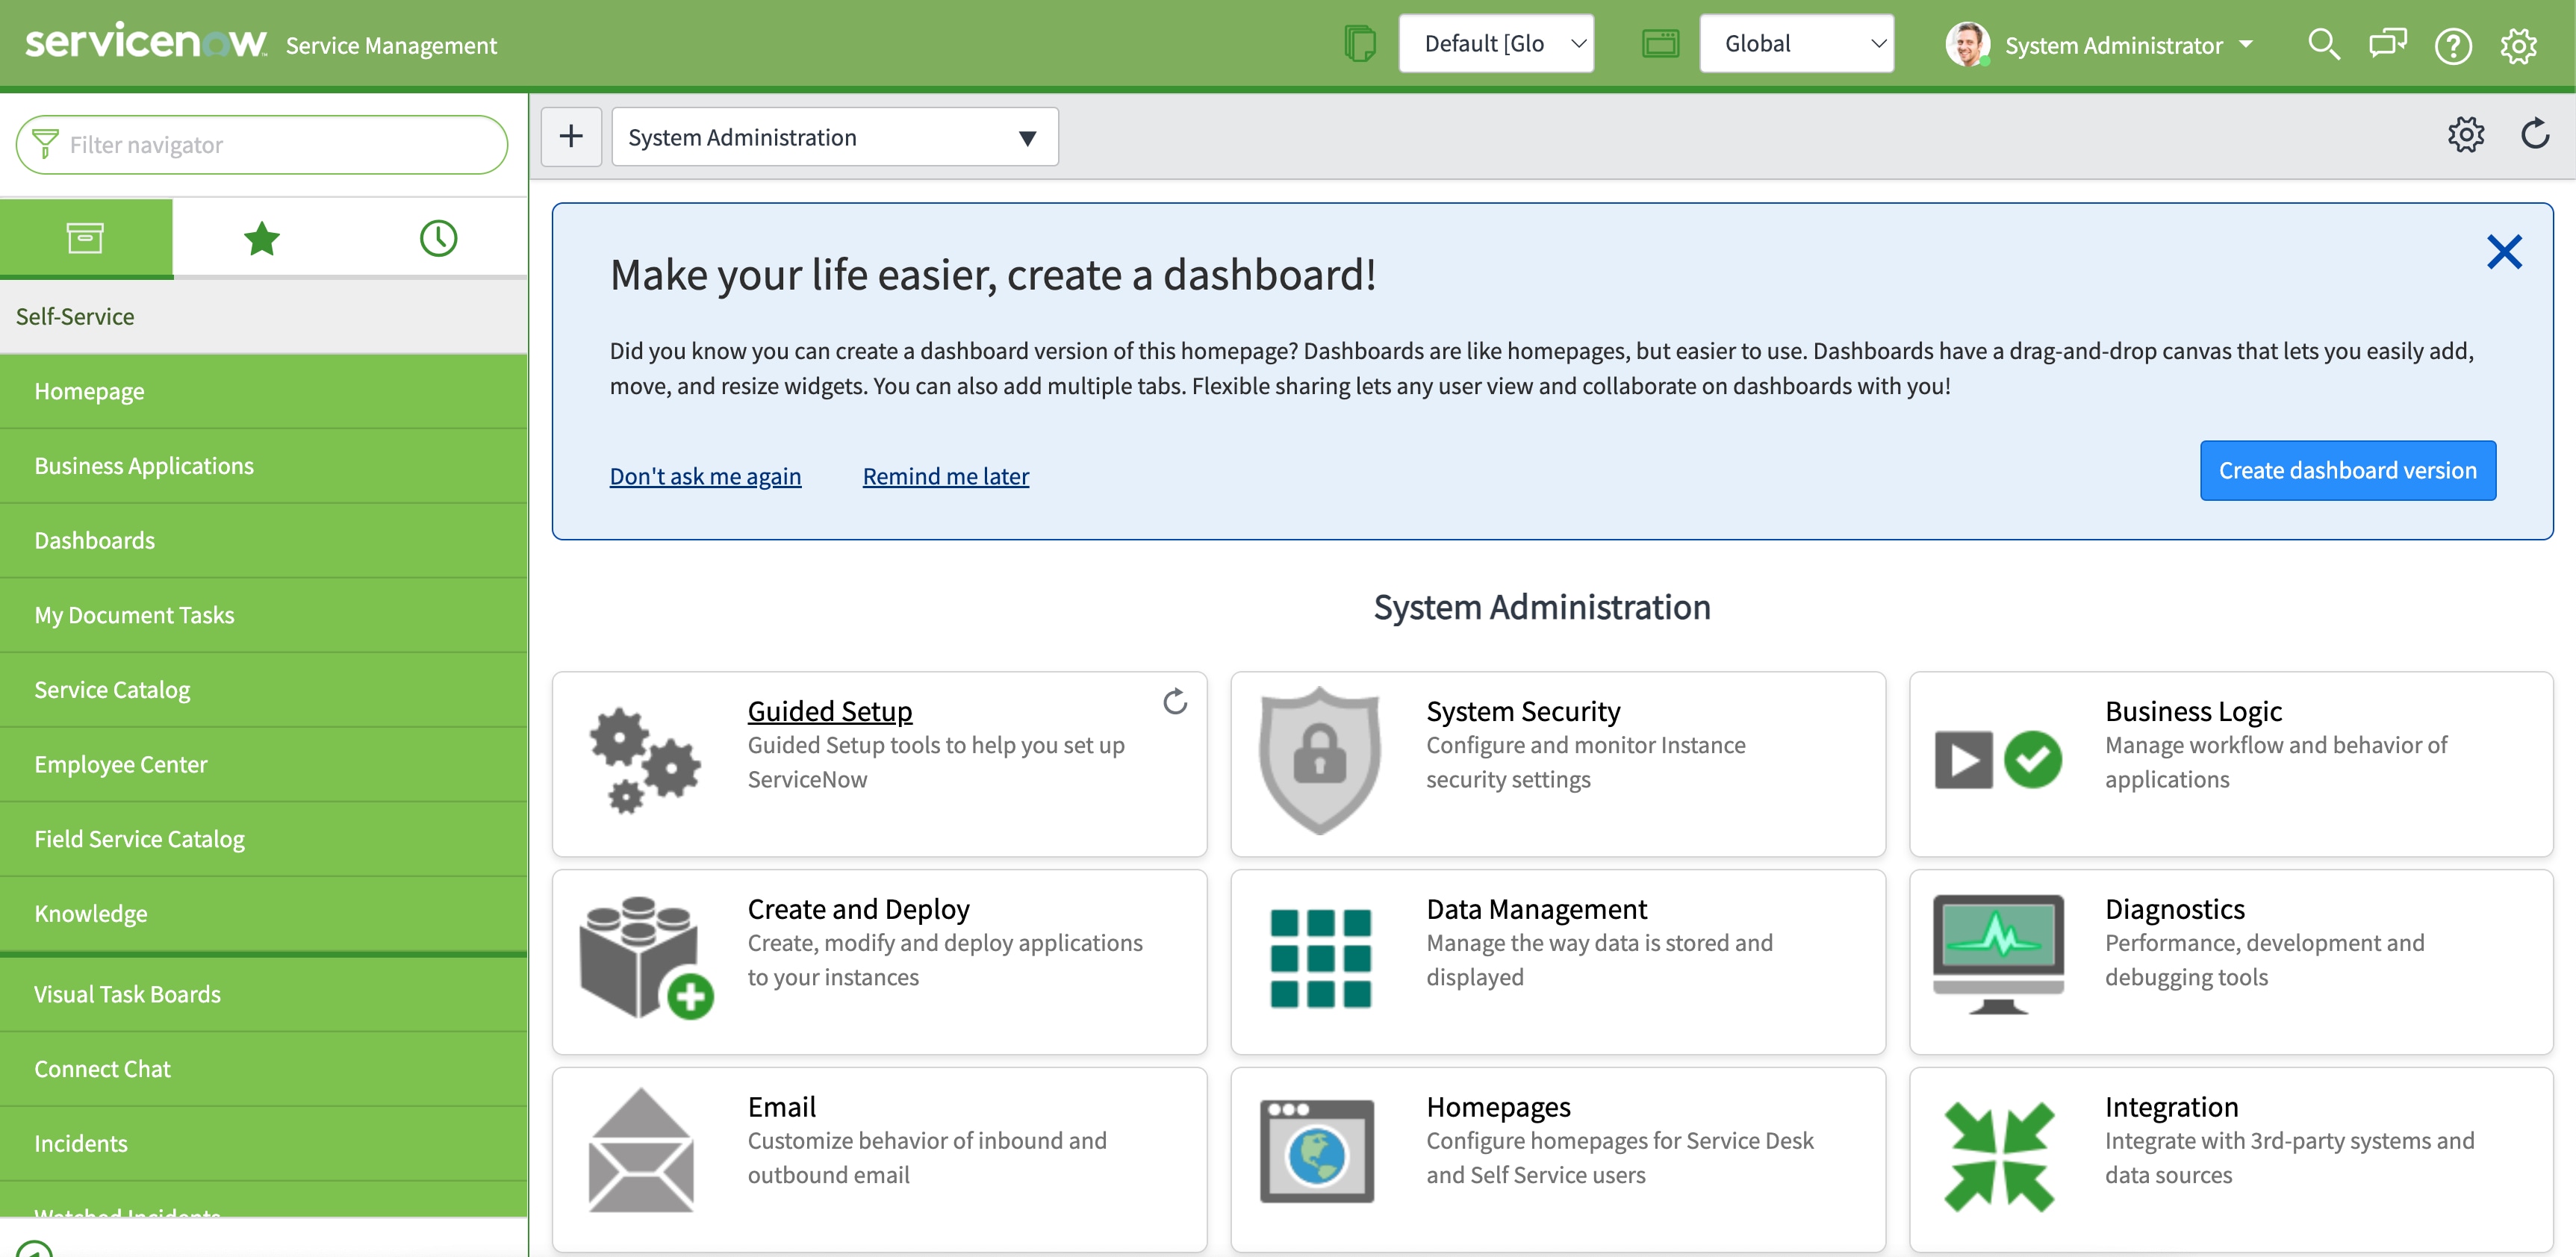Screen dimensions: 2576x1257
Task: Open help using the question mark icon
Action: point(2453,45)
